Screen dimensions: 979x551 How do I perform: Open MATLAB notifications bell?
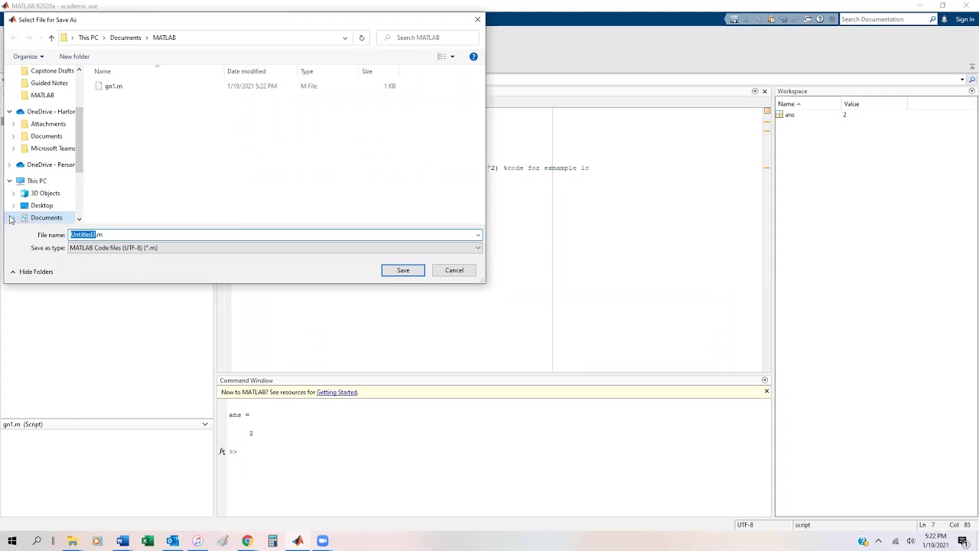[945, 19]
